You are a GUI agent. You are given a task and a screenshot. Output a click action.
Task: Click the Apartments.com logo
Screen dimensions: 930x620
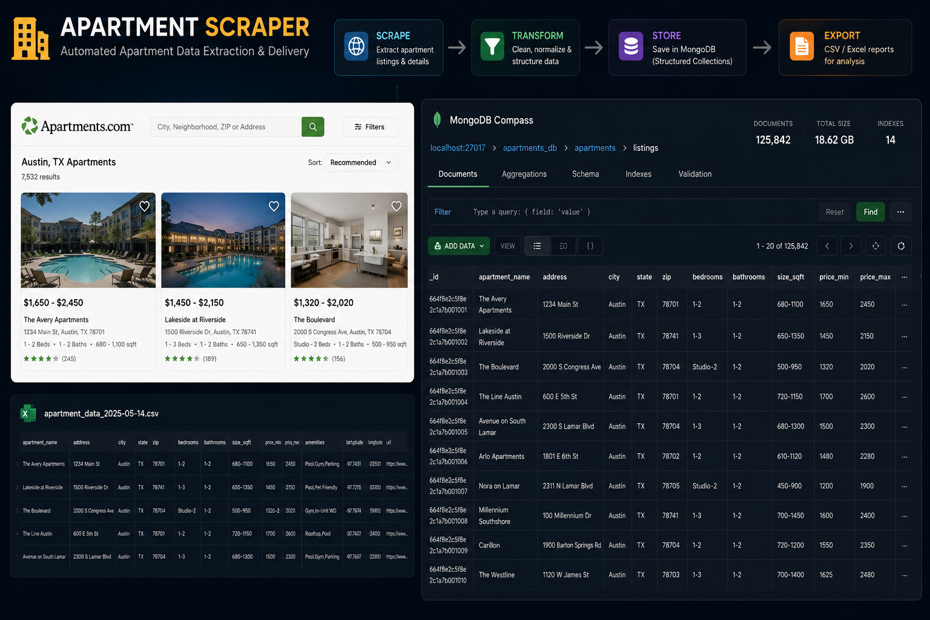point(77,126)
